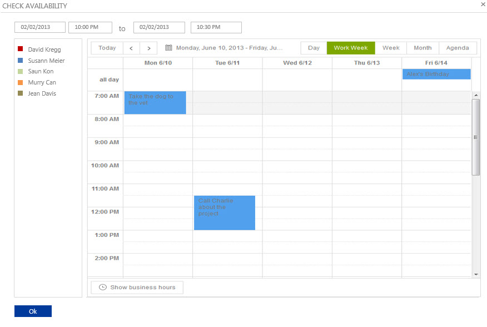Switch to Day view
Image resolution: width=487 pixels, height=327 pixels.
click(x=314, y=48)
